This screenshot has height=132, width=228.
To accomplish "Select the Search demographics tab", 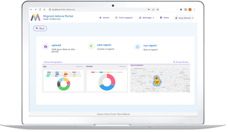I will tap(53, 62).
